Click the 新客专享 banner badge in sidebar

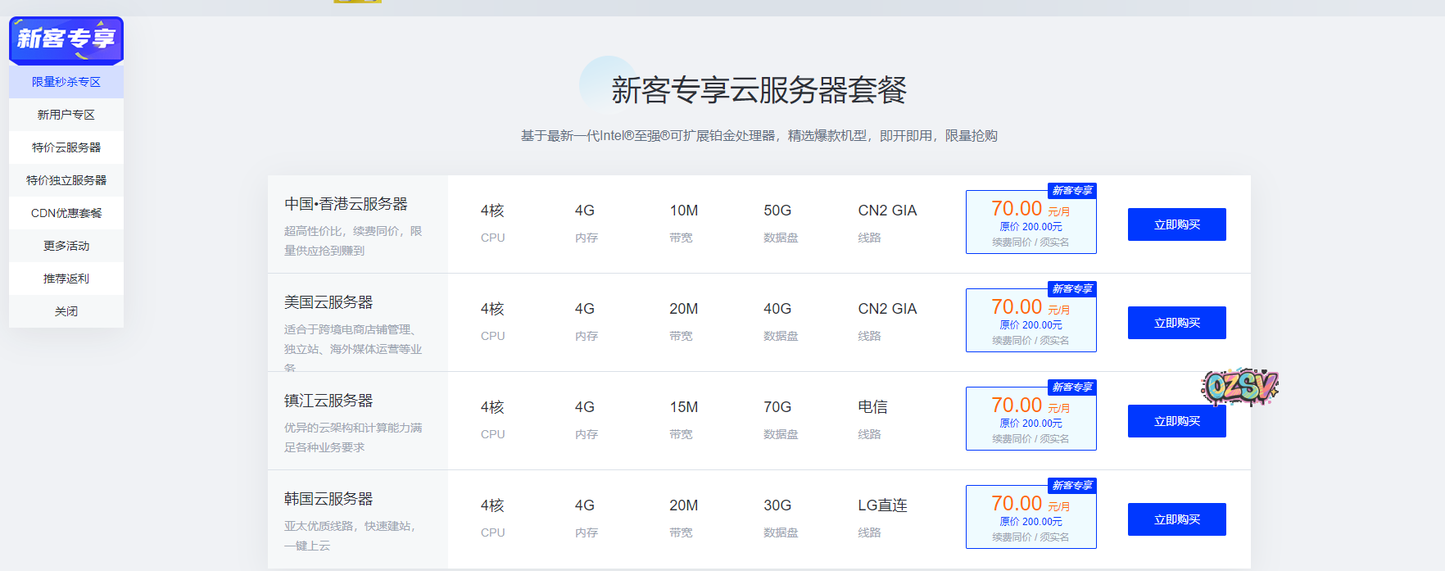point(66,39)
